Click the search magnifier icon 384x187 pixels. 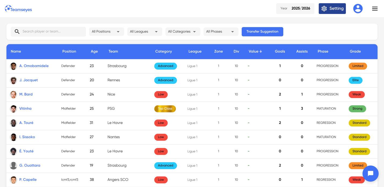(17, 32)
